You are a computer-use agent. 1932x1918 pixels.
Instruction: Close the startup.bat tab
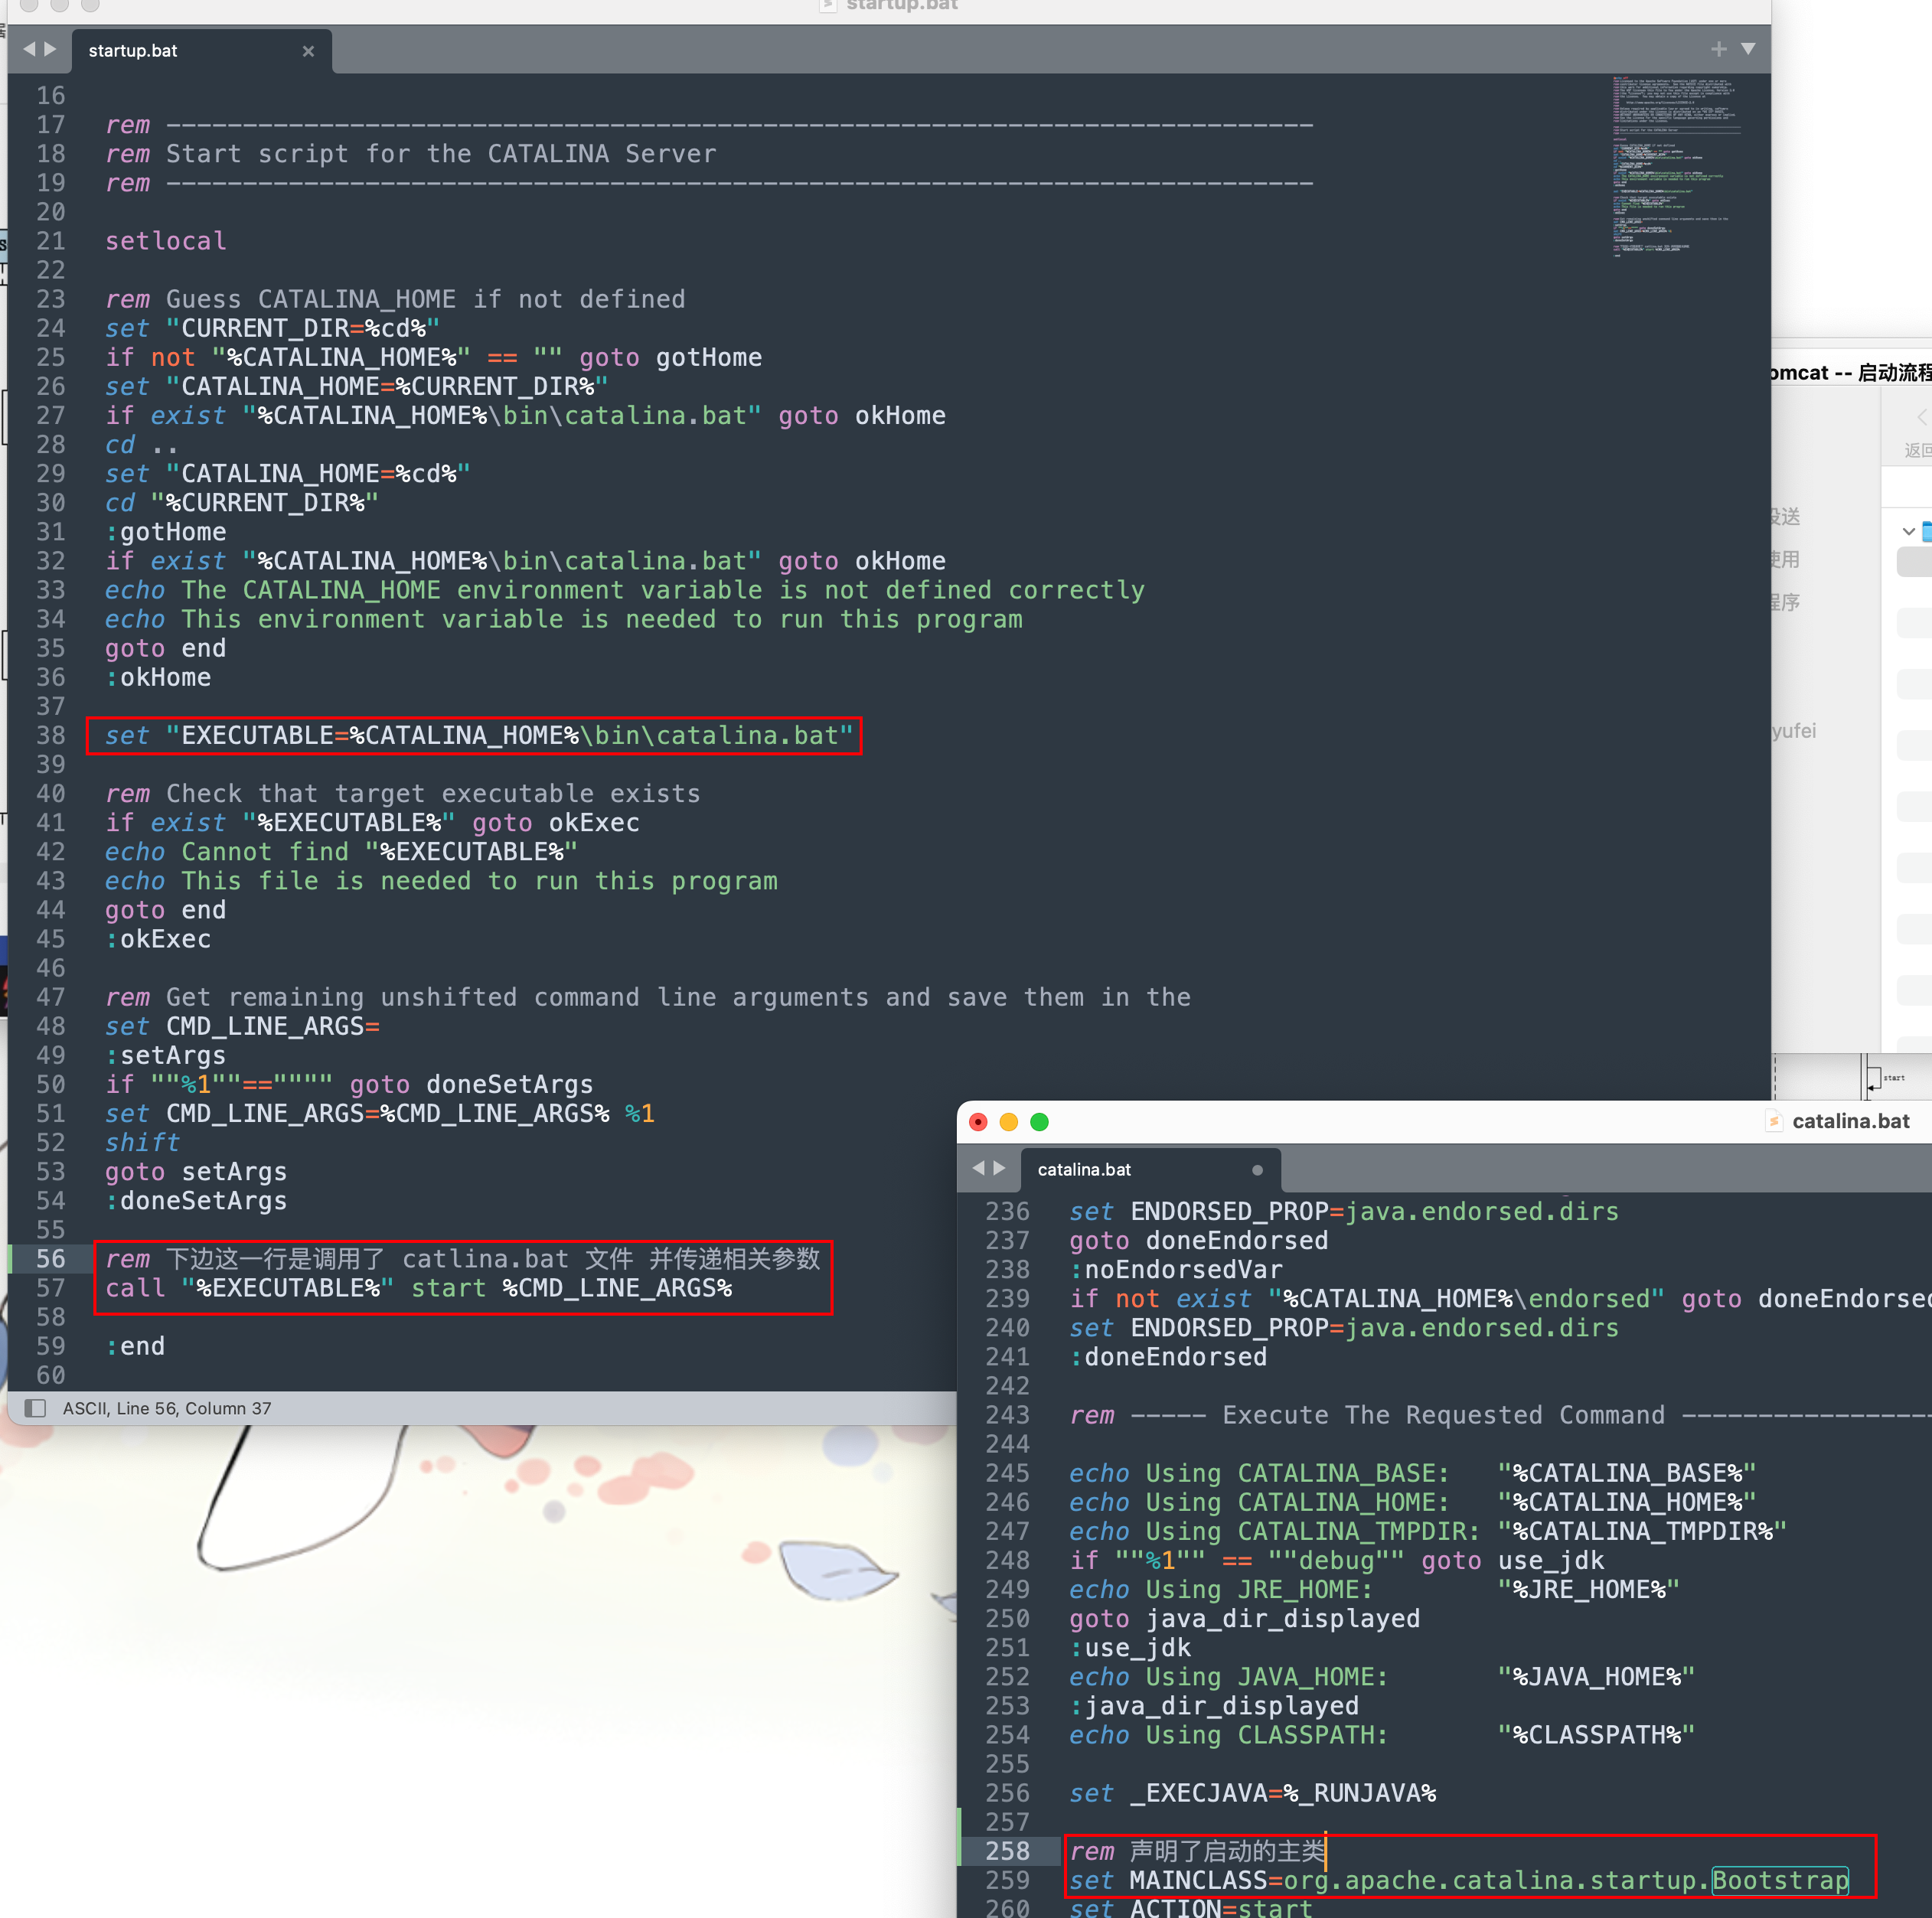point(308,51)
